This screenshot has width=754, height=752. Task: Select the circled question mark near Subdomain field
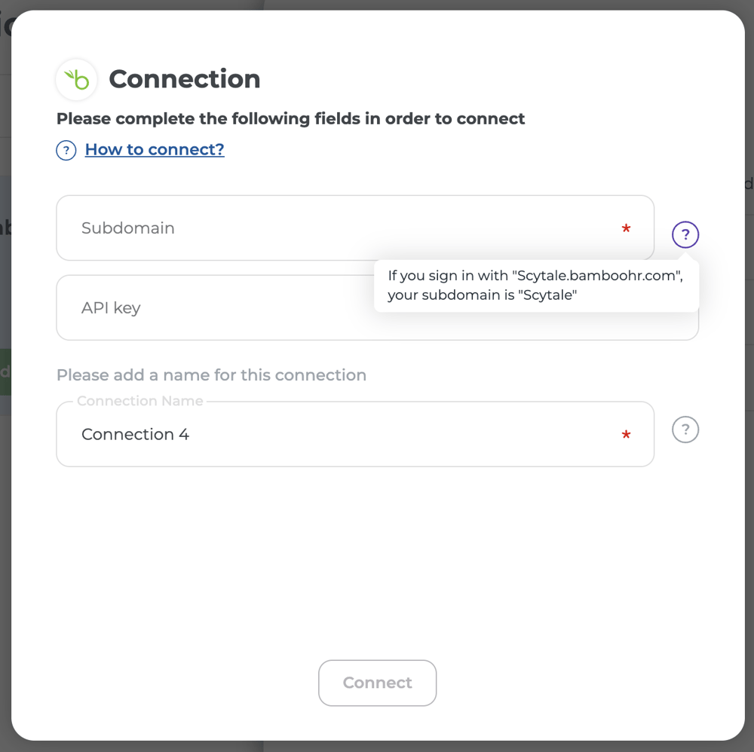(x=685, y=234)
